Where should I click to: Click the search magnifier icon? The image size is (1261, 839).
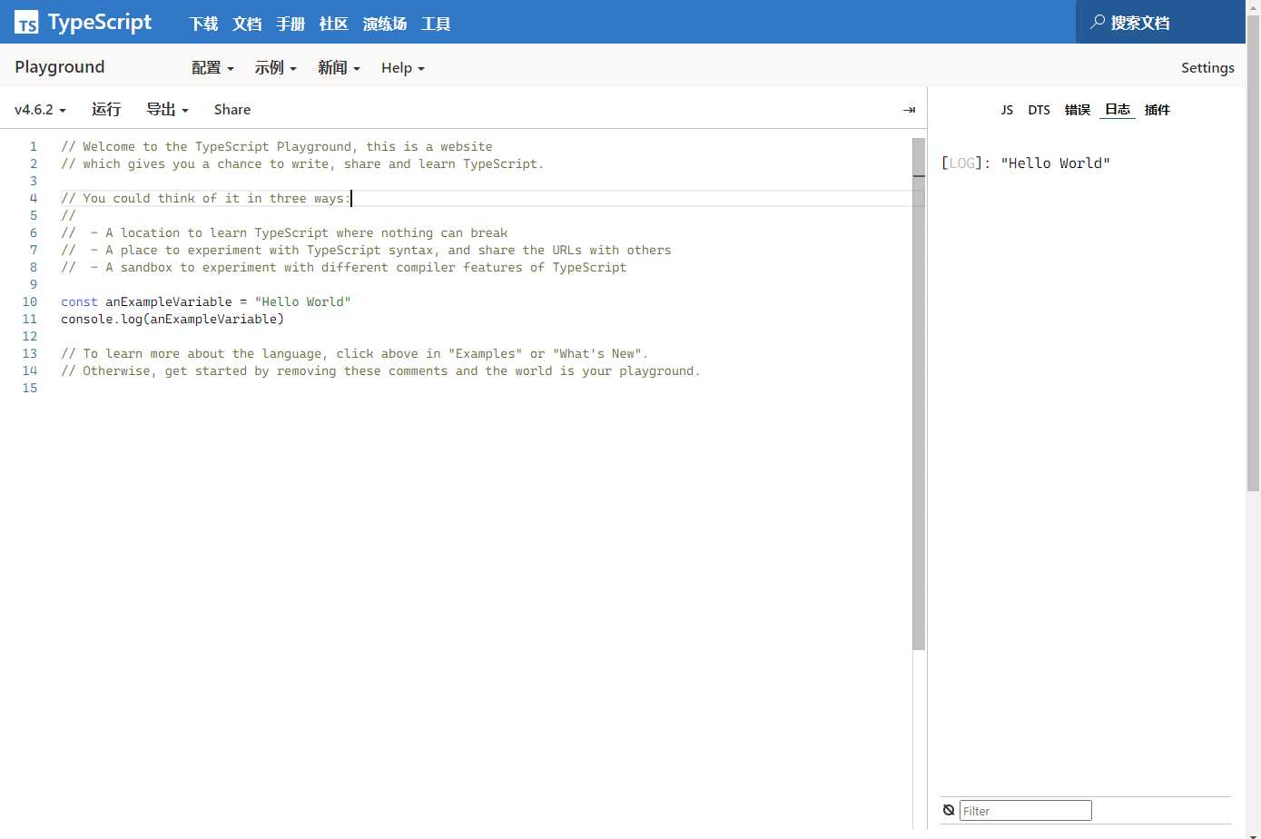1098,22
